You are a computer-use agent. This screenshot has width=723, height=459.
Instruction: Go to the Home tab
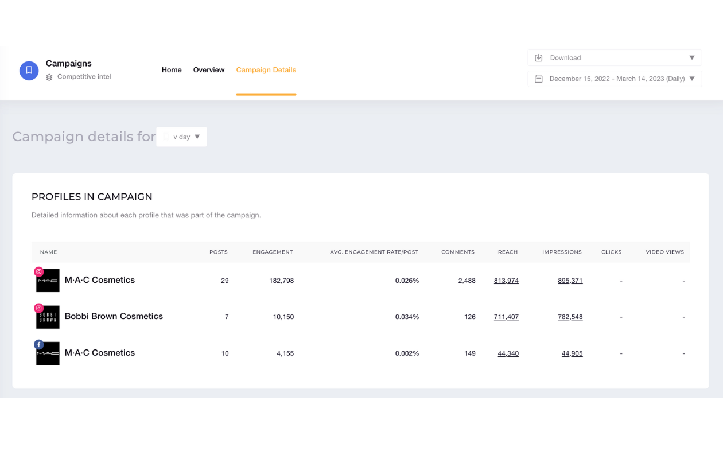(172, 70)
